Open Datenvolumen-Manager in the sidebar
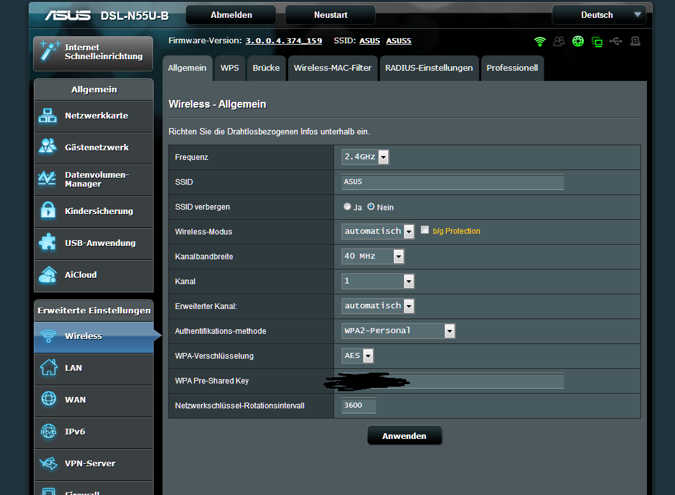 click(x=94, y=180)
